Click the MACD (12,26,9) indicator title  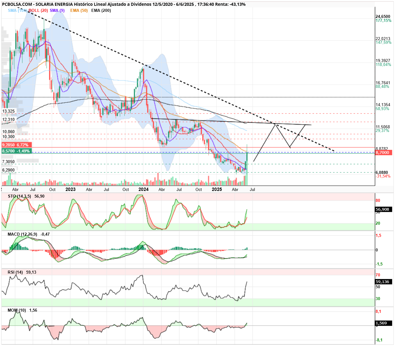23,234
